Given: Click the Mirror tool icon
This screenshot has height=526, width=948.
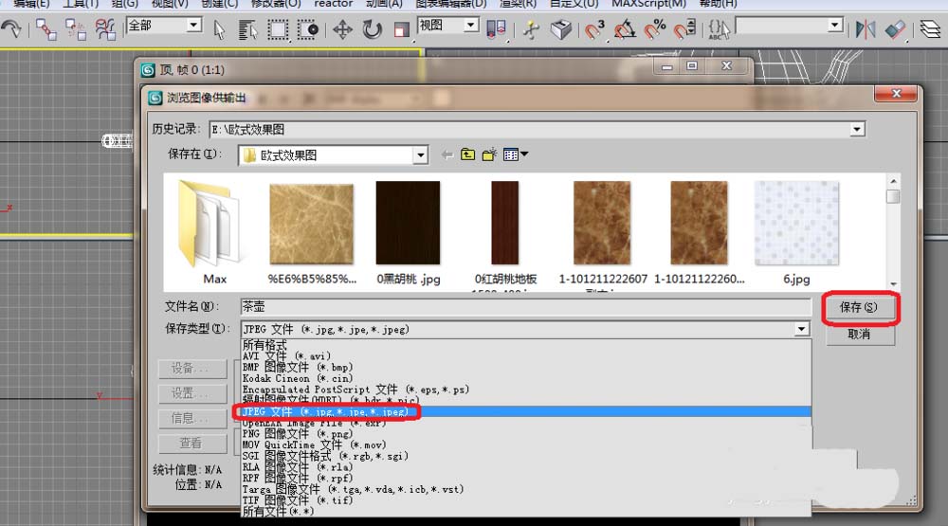Looking at the screenshot, I should pos(865,30).
